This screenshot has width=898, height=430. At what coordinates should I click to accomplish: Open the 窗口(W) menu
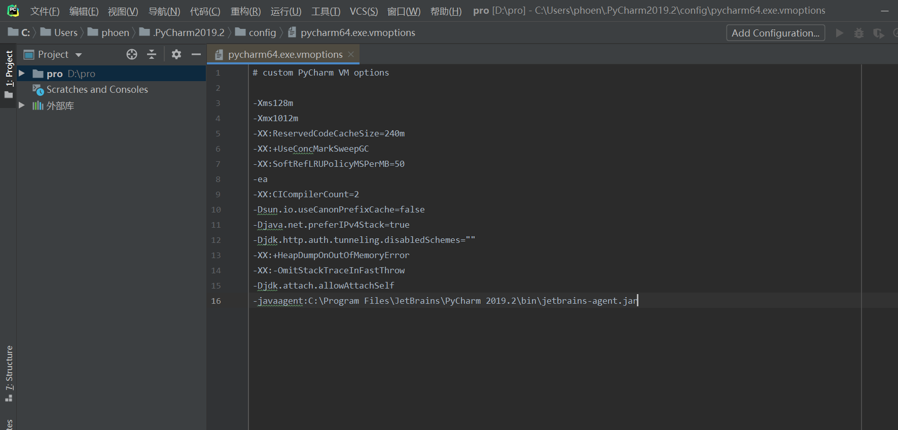click(x=404, y=11)
